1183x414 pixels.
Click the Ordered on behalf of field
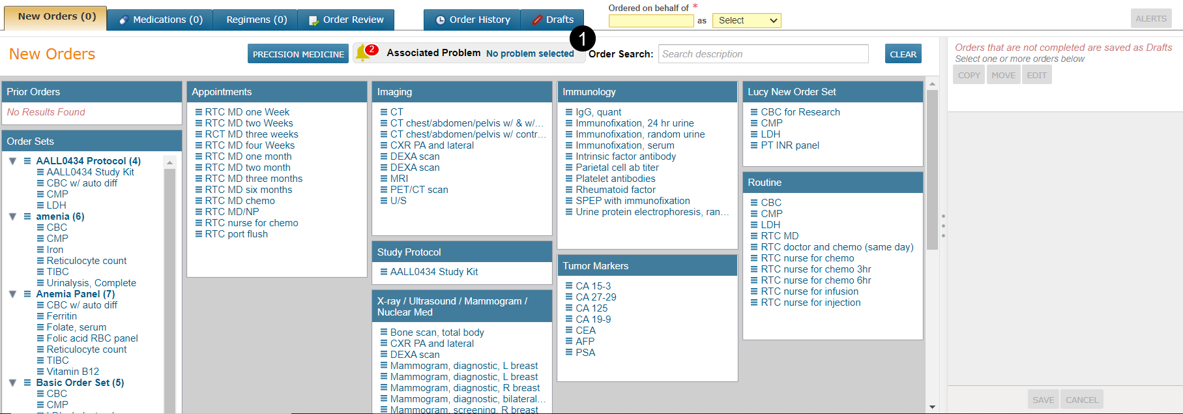tap(650, 20)
